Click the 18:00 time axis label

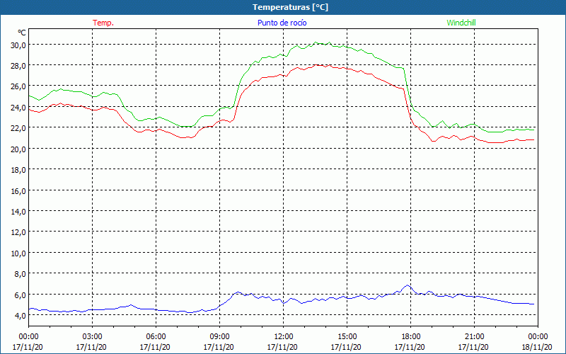(x=411, y=337)
